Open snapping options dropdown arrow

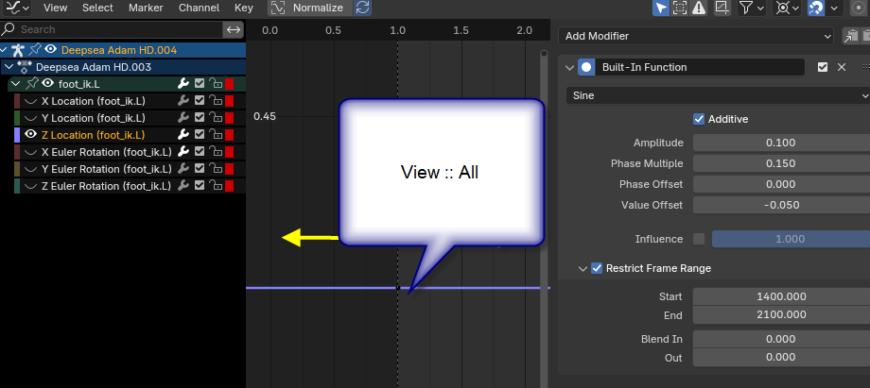pyautogui.click(x=834, y=8)
